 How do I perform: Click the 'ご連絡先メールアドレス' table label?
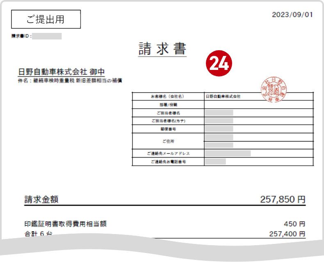coord(168,153)
